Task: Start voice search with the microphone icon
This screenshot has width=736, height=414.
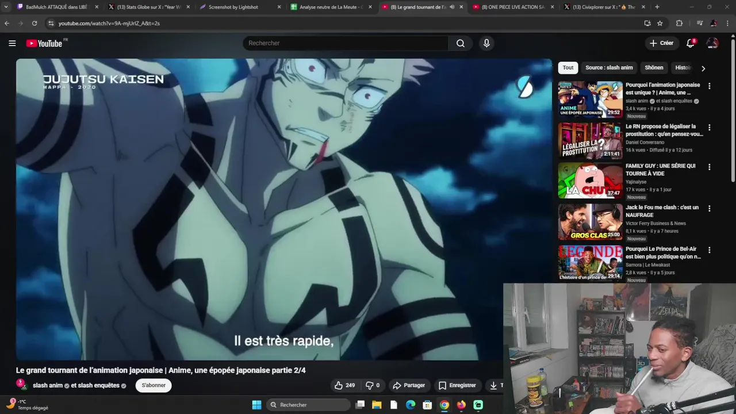Action: [x=486, y=43]
